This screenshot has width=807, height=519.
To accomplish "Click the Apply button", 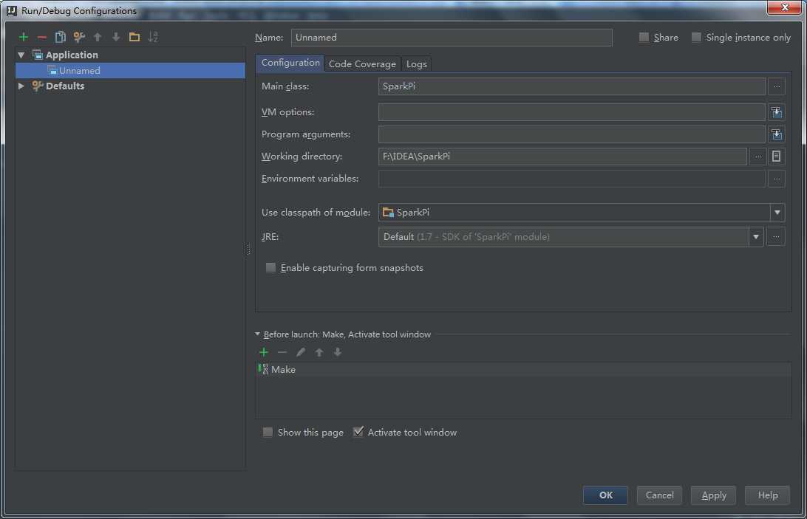I will (713, 495).
